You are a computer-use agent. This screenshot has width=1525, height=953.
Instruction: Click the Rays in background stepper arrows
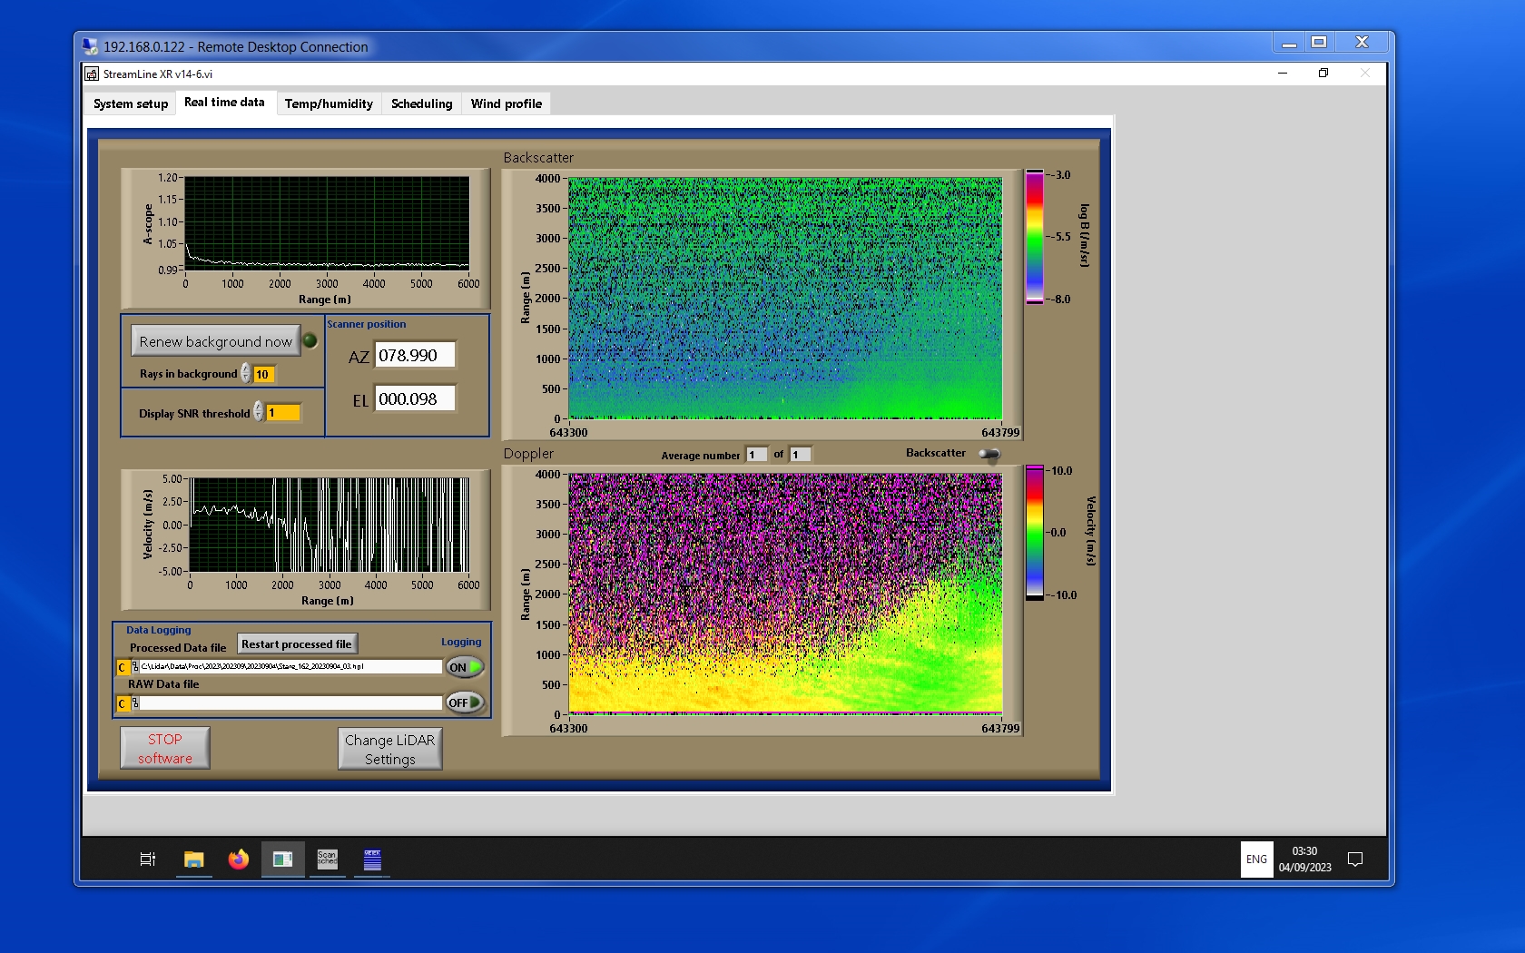246,374
